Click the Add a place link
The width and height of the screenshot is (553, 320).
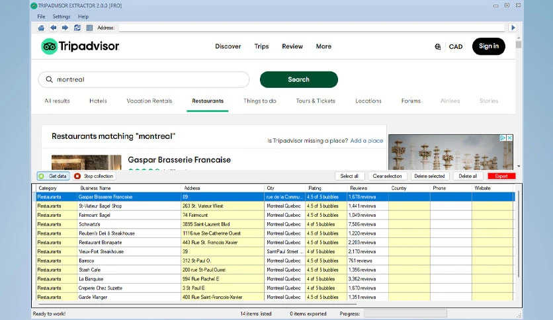[x=366, y=141]
